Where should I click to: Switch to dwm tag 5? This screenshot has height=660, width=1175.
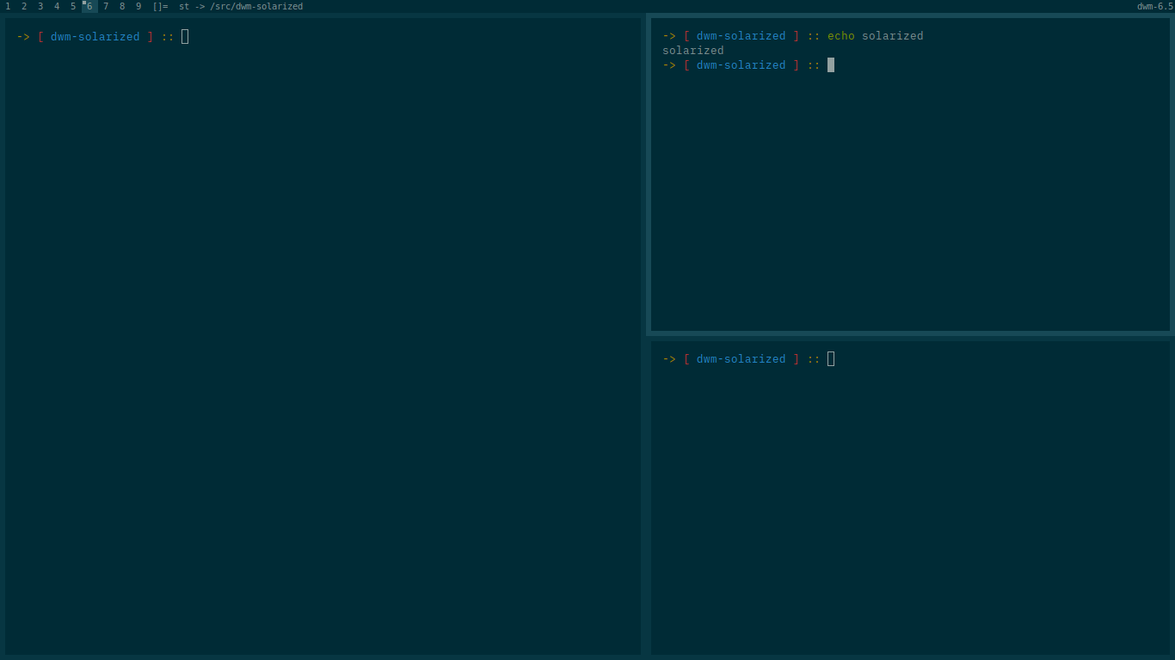coord(73,6)
